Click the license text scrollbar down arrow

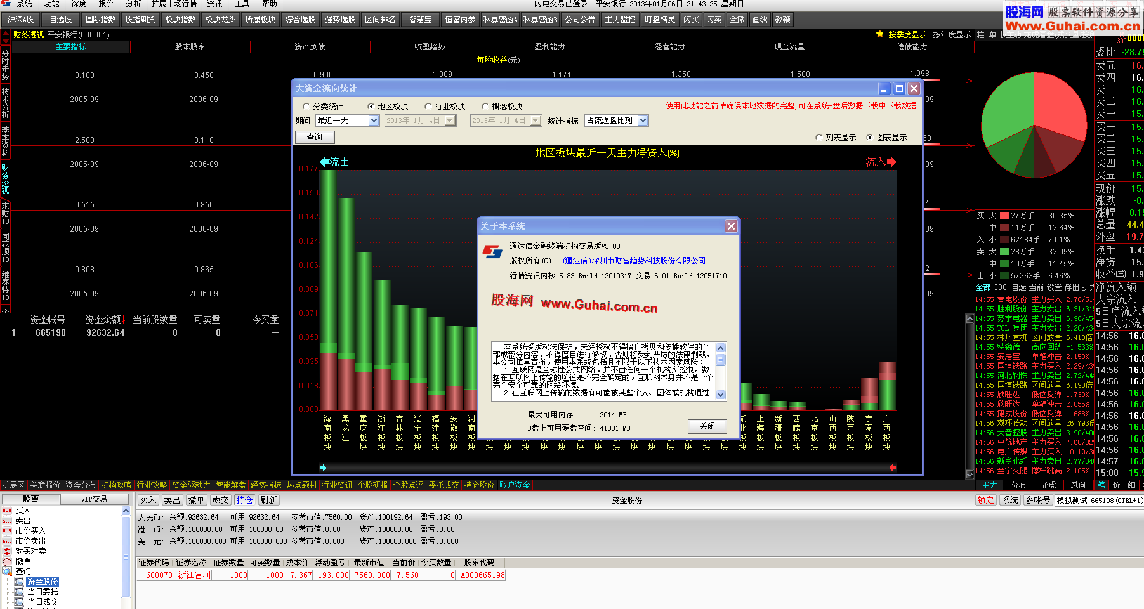point(720,395)
